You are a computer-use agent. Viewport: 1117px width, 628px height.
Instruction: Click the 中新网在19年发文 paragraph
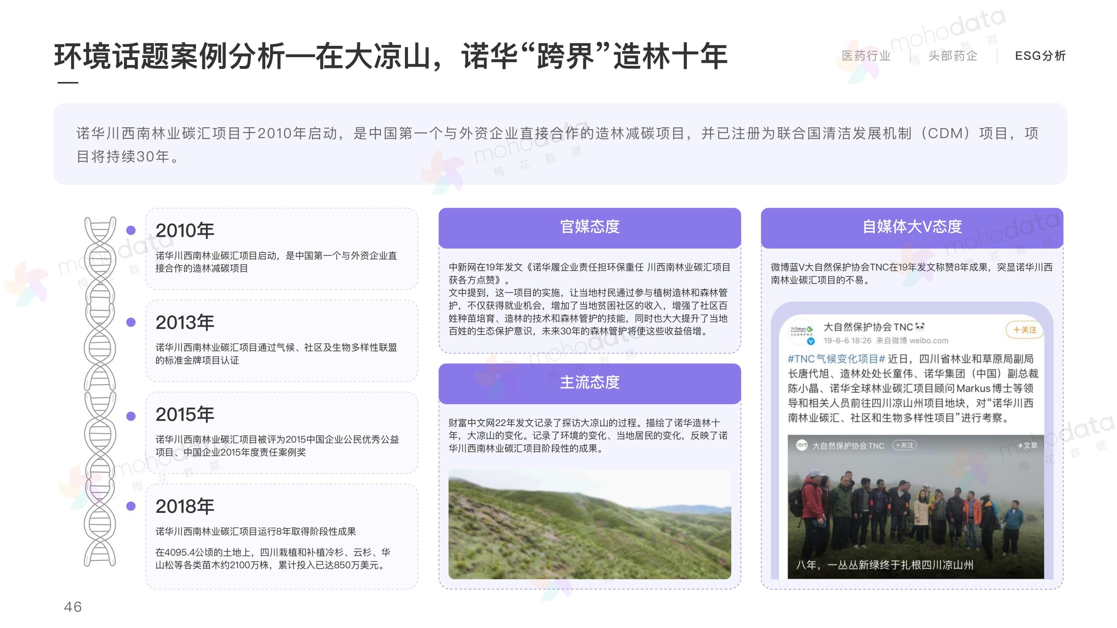589,299
